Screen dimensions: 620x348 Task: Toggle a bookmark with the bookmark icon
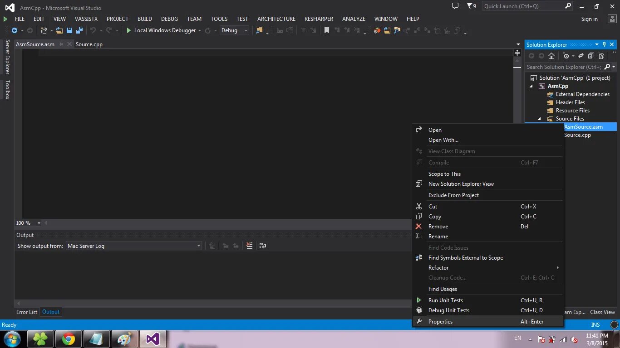point(327,30)
